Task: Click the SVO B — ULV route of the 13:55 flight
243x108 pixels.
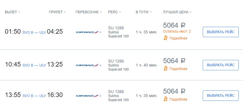Action: coord(34,96)
